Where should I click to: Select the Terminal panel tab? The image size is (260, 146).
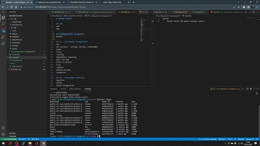pos(88,89)
